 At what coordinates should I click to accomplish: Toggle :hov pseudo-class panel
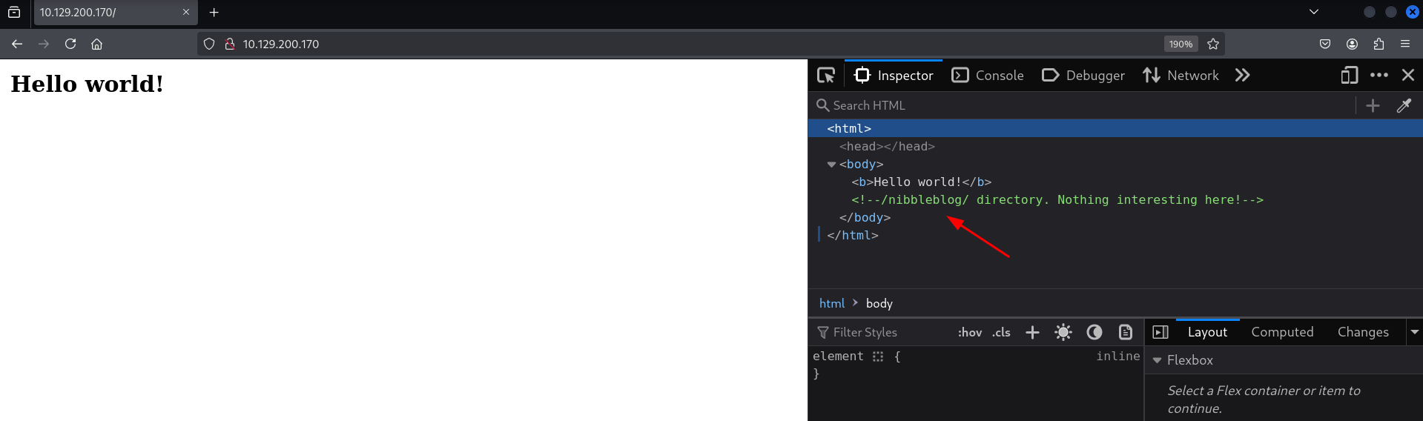pos(969,333)
